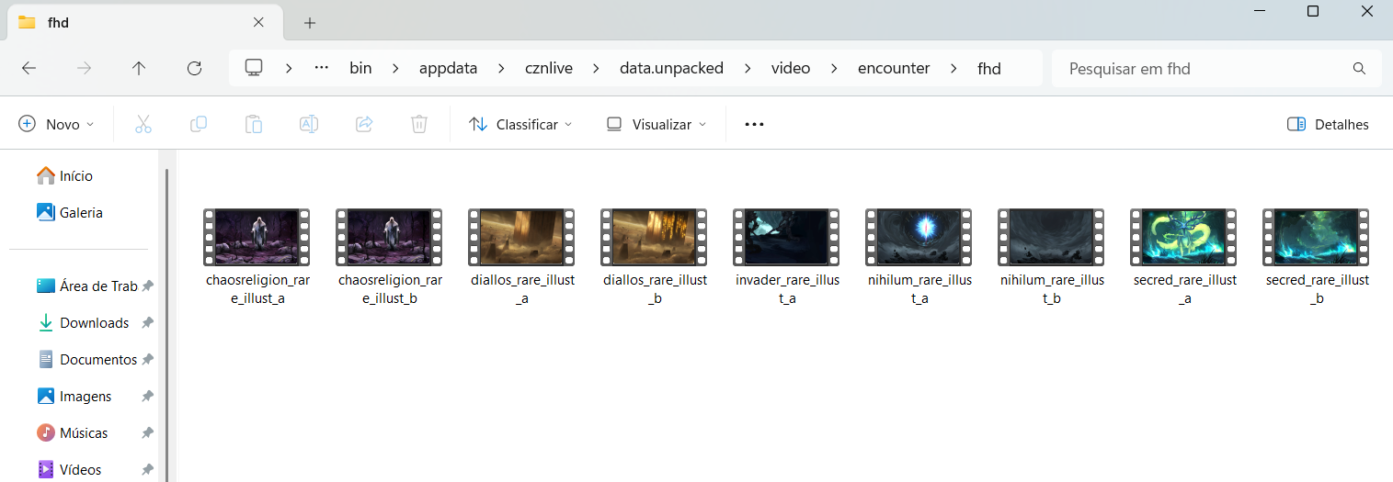Screen dimensions: 1393x482
Task: Add a new tab with plus icon
Action: pos(310,23)
